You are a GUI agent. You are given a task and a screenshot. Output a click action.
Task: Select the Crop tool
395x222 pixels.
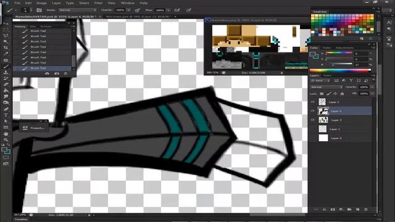coord(6,47)
